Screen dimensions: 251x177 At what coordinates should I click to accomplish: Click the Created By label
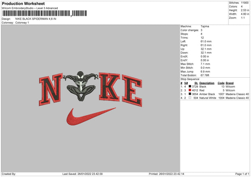[x=9, y=174]
